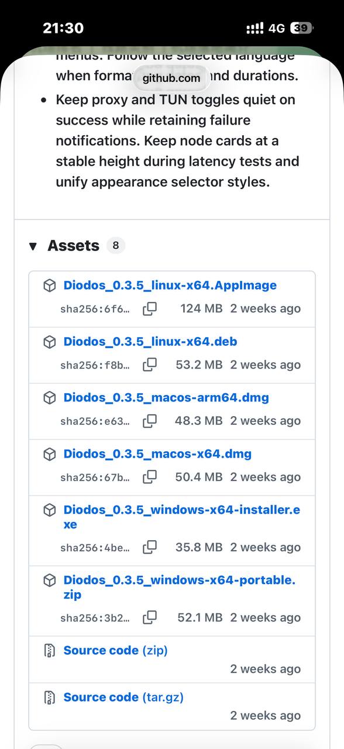Click the status bar clock 21:30

tap(63, 28)
